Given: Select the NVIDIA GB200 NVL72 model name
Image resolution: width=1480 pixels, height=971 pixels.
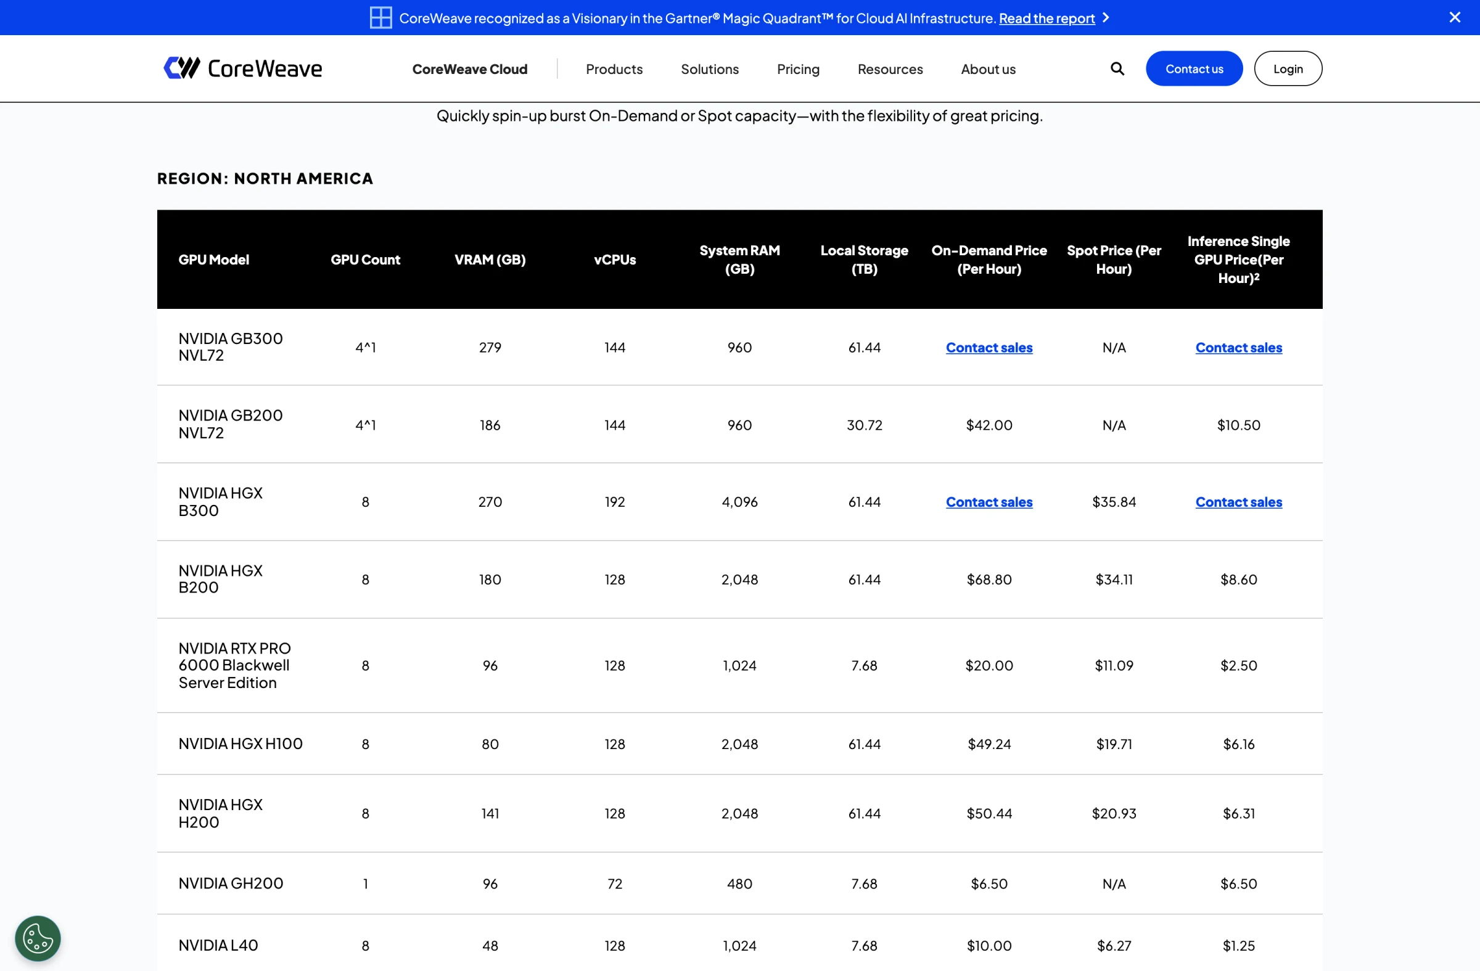Looking at the screenshot, I should pyautogui.click(x=230, y=424).
